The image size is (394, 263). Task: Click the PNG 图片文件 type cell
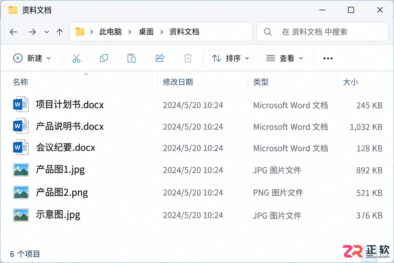pos(278,193)
